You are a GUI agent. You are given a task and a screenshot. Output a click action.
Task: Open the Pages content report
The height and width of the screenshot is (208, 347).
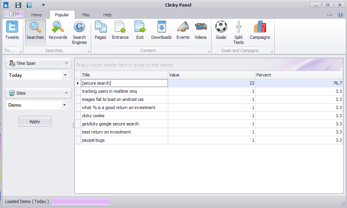(100, 30)
